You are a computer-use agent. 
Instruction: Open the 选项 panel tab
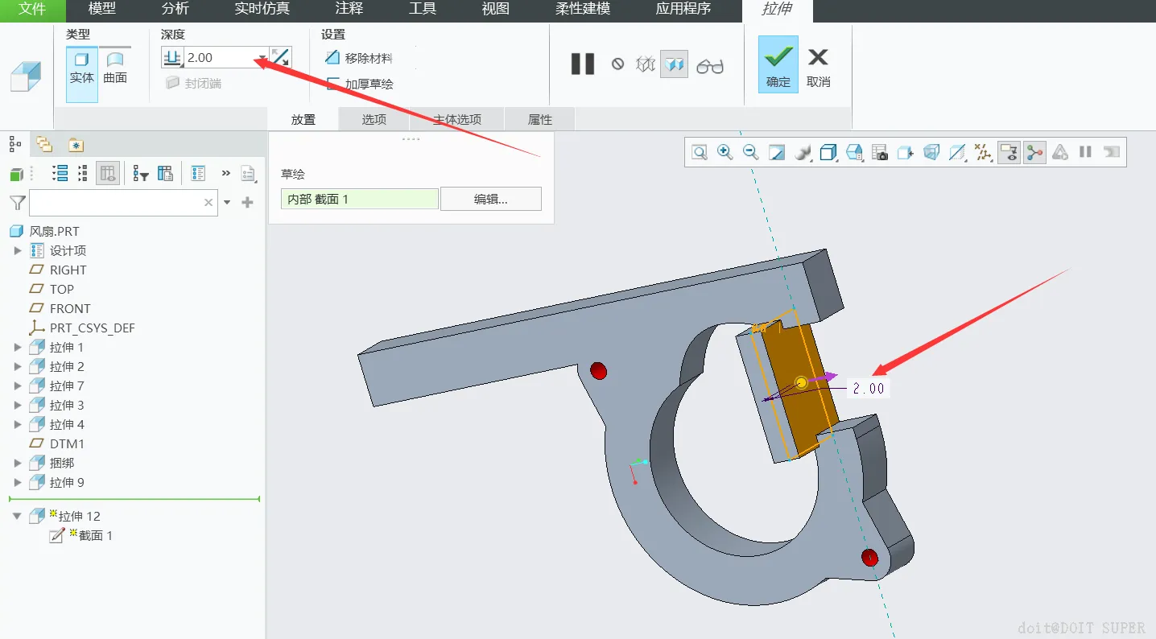click(x=374, y=119)
